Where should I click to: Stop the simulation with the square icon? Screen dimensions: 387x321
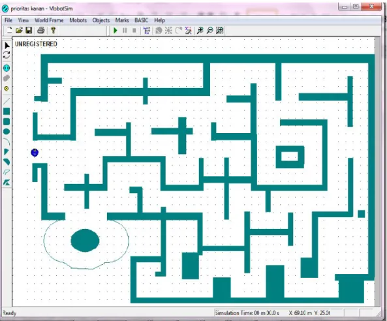tap(134, 31)
